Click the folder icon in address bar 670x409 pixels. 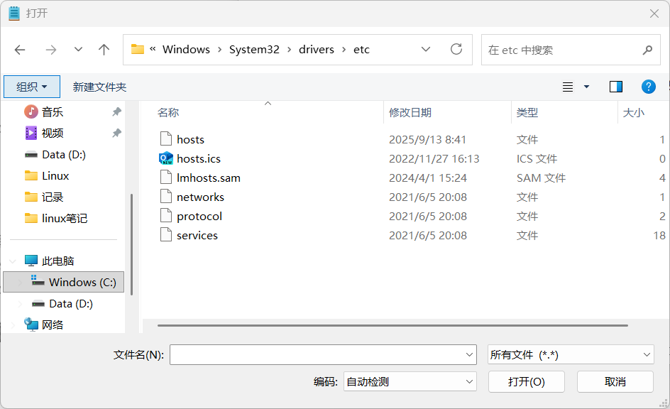(137, 49)
